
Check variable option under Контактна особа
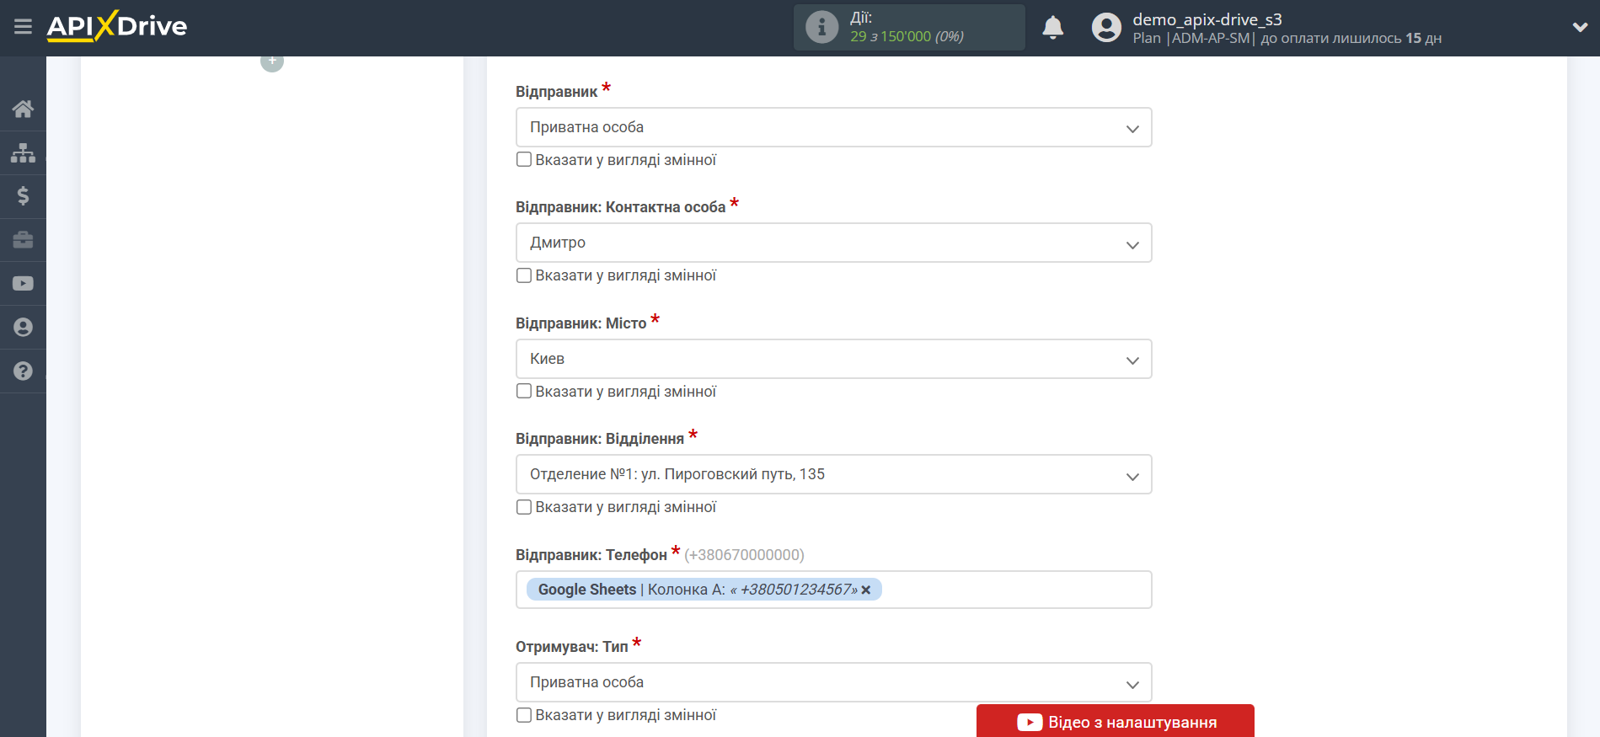[x=524, y=275]
